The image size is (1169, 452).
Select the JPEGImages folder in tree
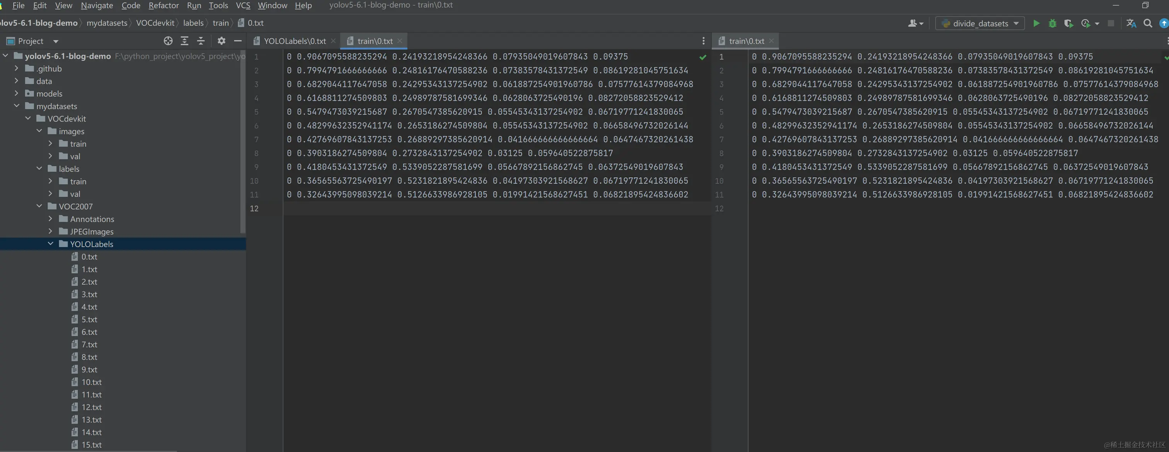pos(92,232)
